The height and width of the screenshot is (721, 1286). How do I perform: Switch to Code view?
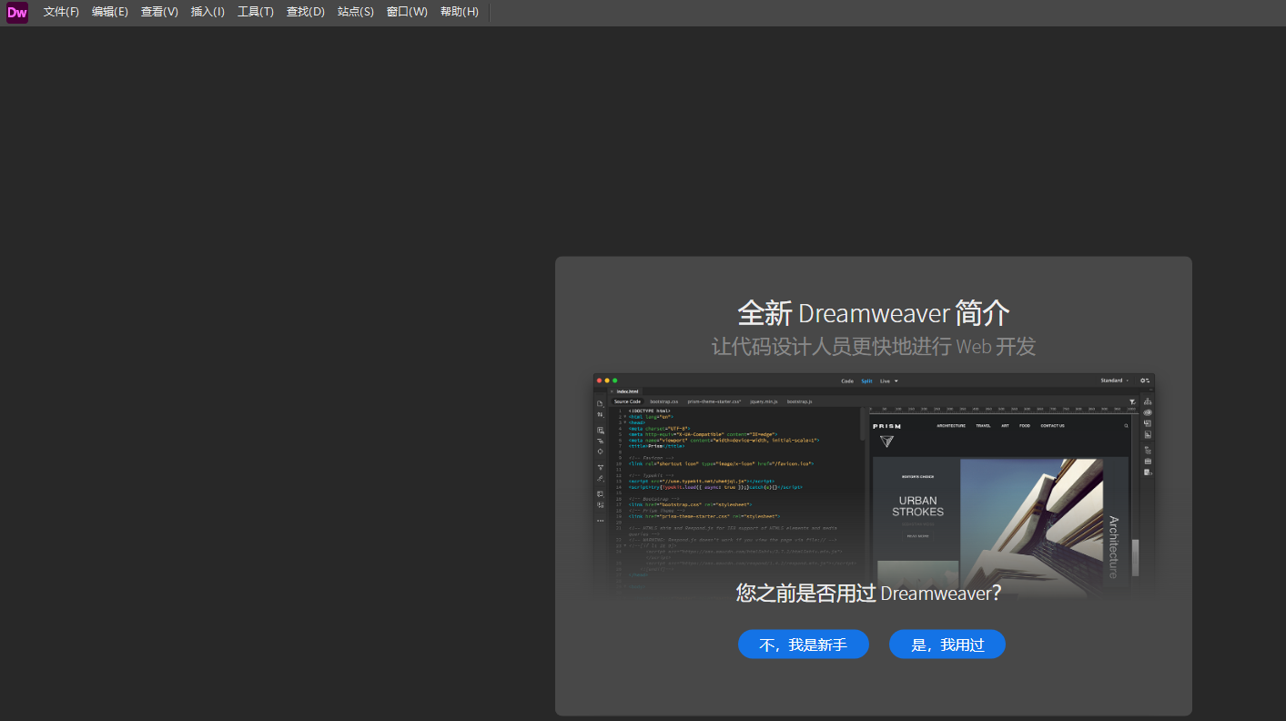pos(846,381)
